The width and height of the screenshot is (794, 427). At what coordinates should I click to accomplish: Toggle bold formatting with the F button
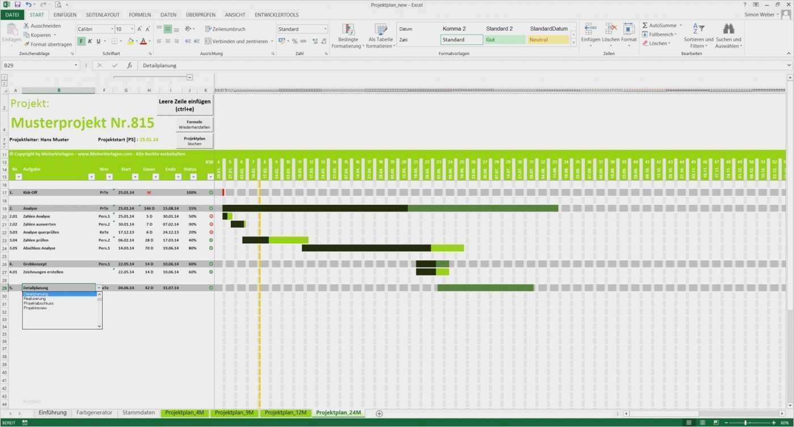coord(81,41)
